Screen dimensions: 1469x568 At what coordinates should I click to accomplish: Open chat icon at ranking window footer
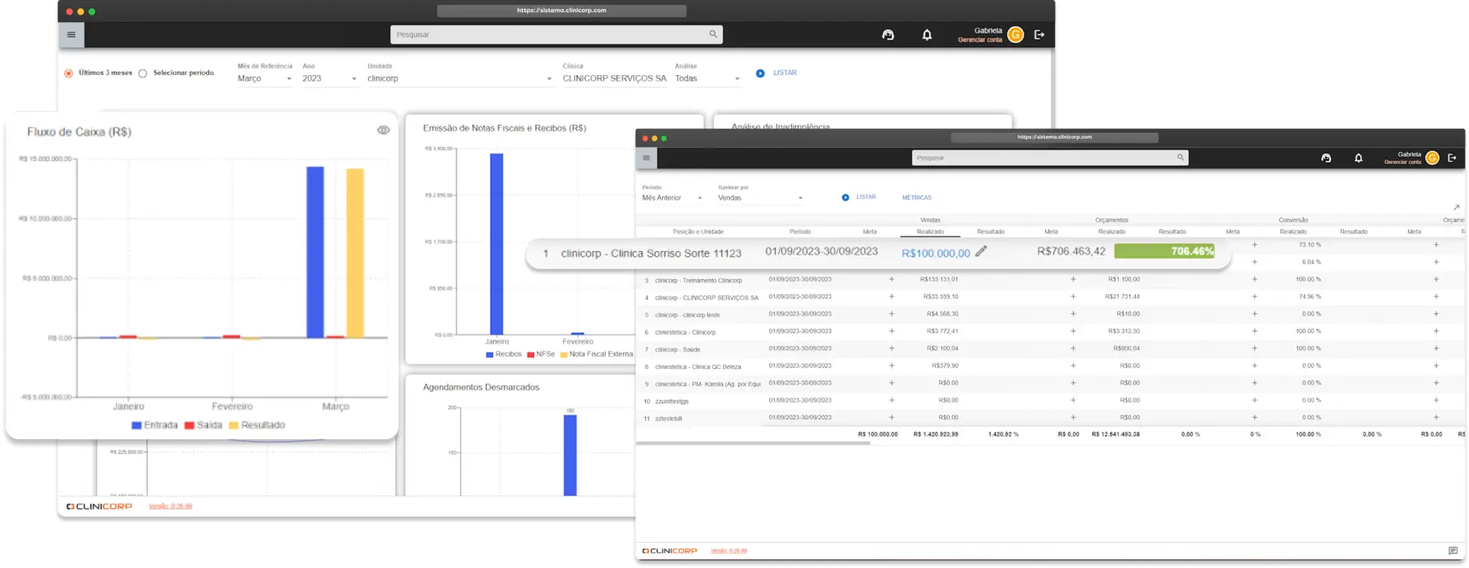tap(1453, 551)
